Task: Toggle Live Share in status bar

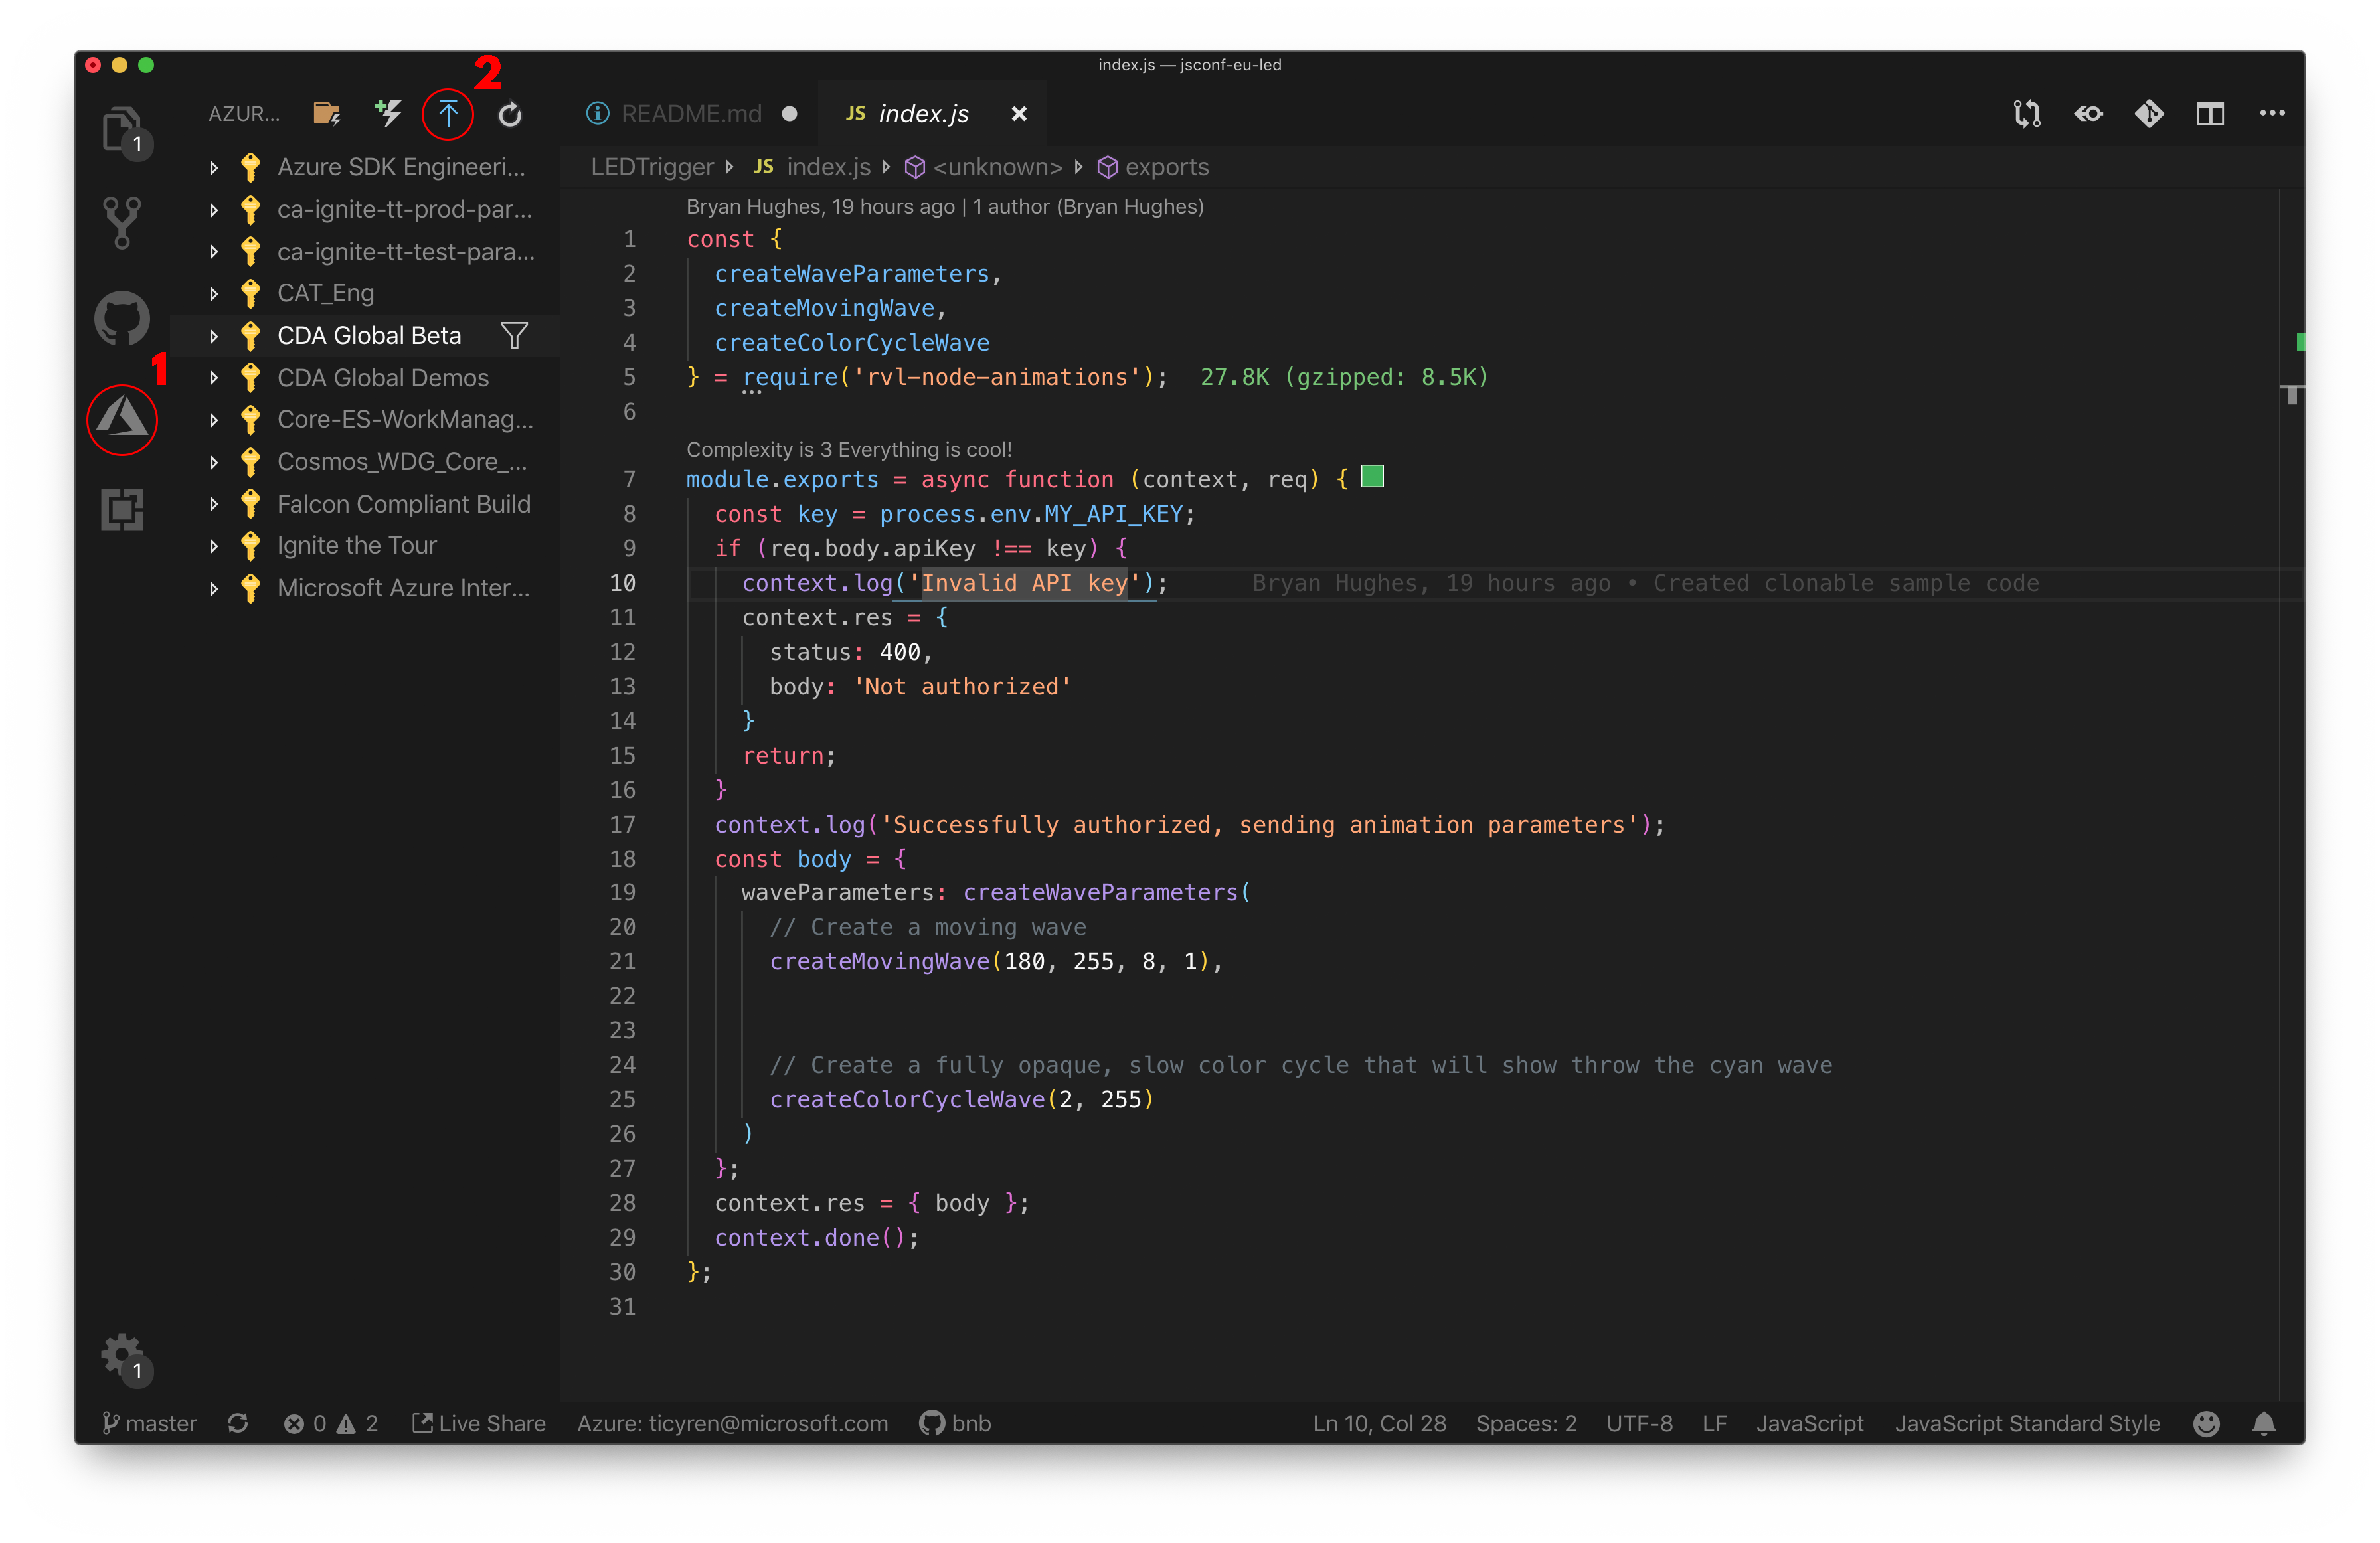Action: 479,1423
